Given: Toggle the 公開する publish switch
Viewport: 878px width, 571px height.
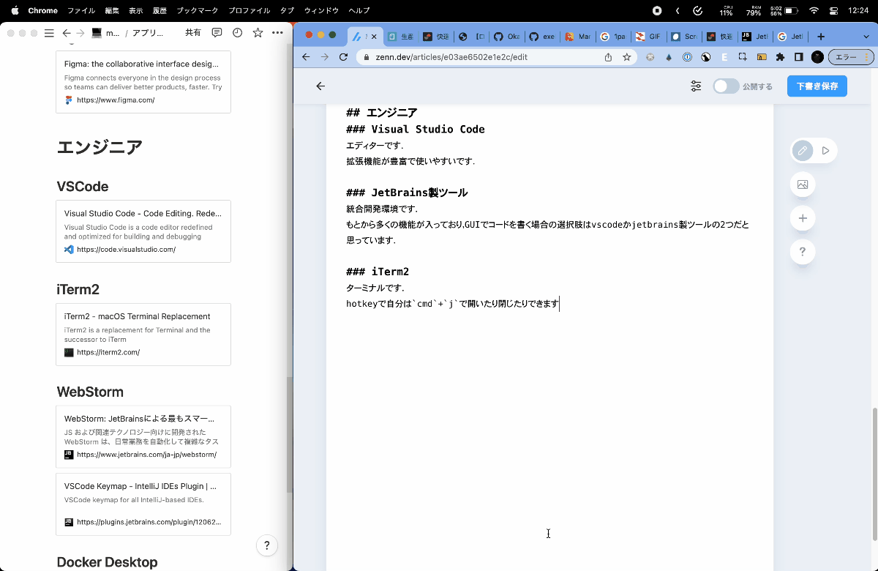Looking at the screenshot, I should [x=727, y=86].
